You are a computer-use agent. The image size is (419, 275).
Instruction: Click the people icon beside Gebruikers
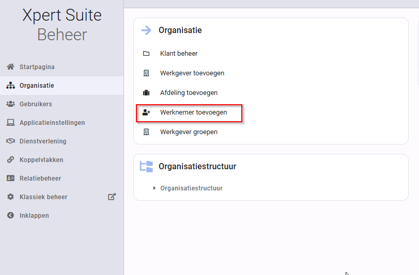coord(10,104)
